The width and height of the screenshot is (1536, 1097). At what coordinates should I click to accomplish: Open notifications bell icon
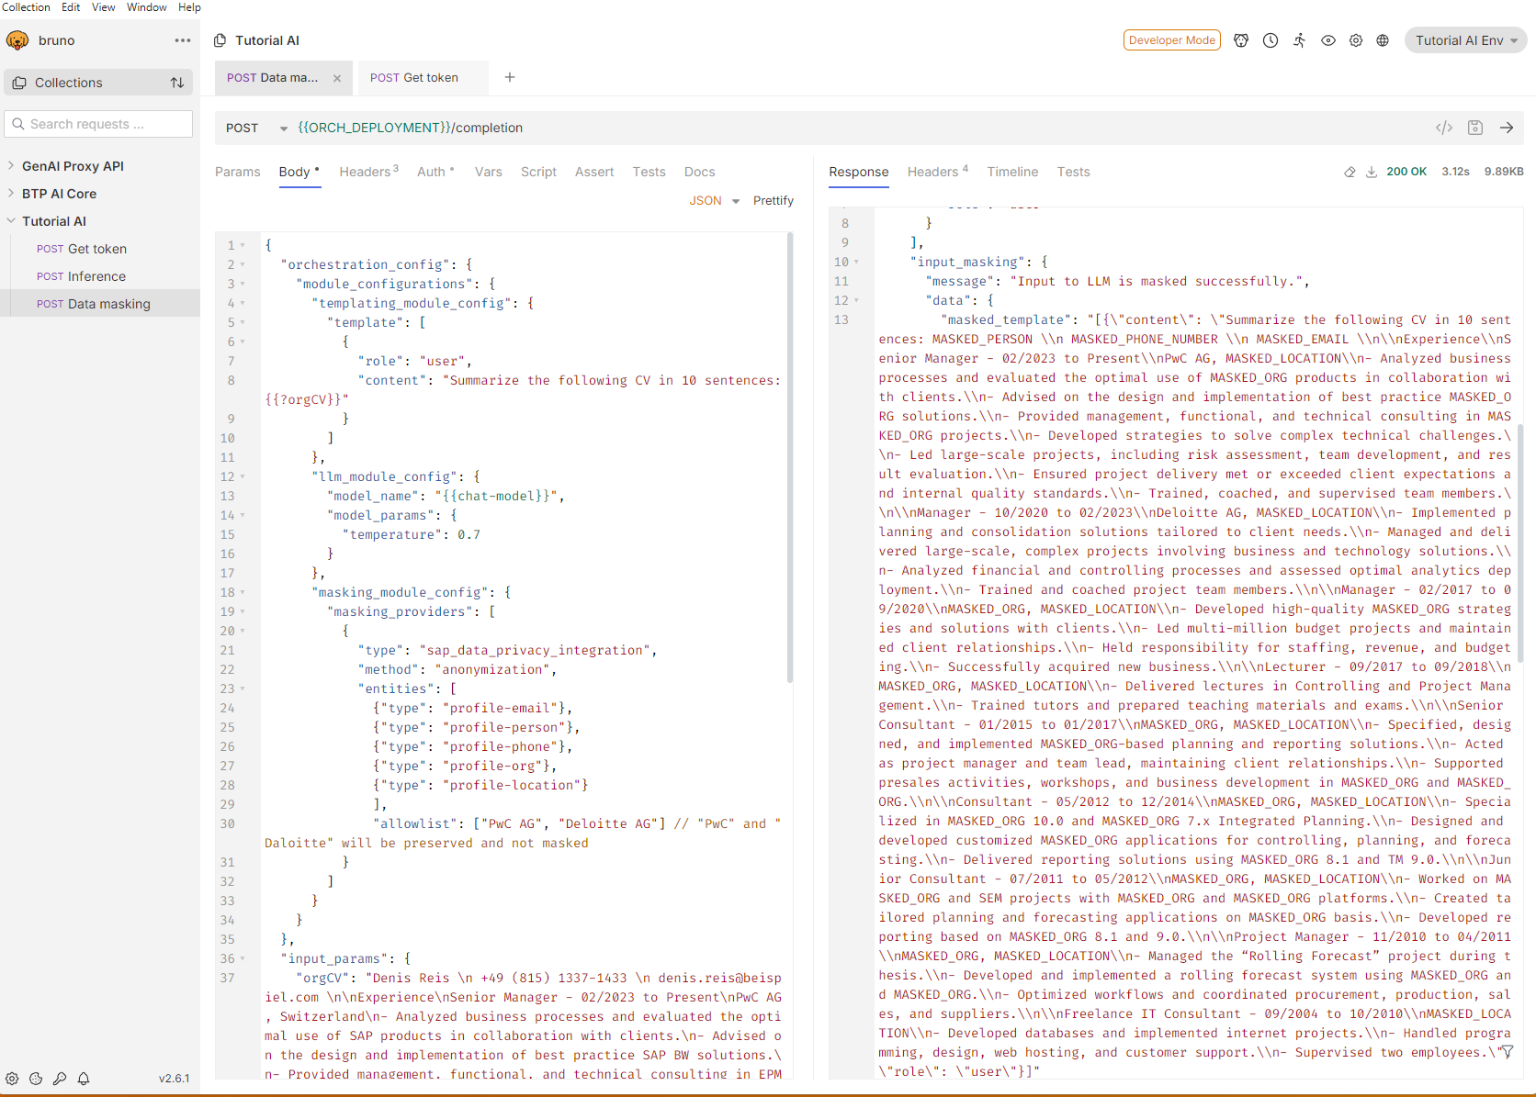pos(84,1079)
